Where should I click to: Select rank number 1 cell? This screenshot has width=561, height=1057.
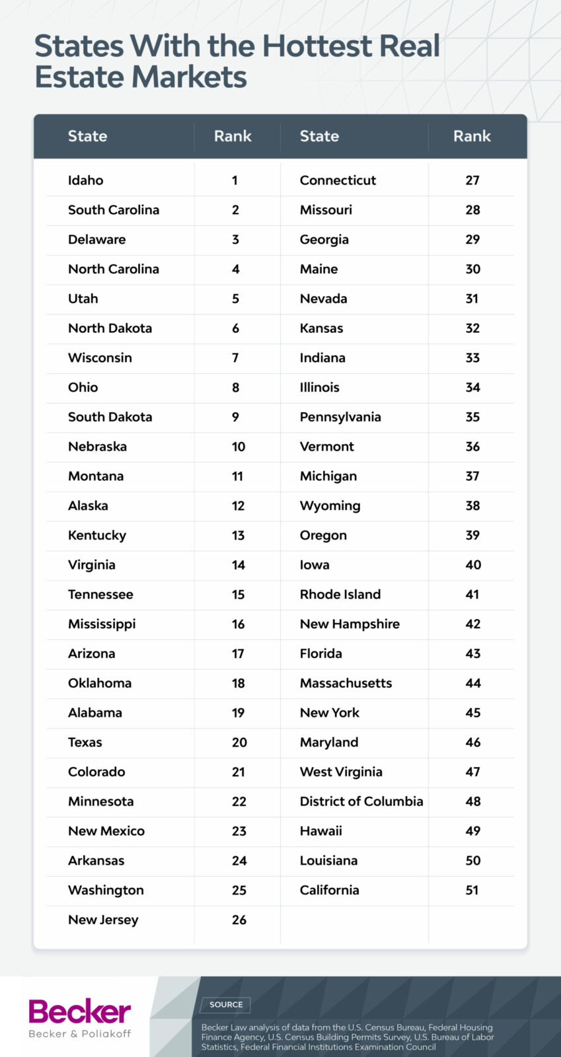point(235,180)
